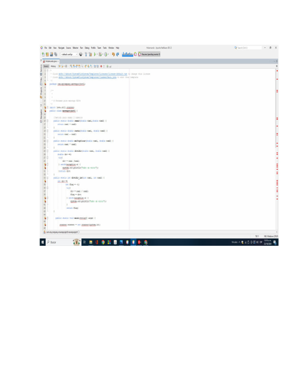This screenshot has width=286, height=382.
Task: Click the find selection magnifier icon
Action: (71, 66)
